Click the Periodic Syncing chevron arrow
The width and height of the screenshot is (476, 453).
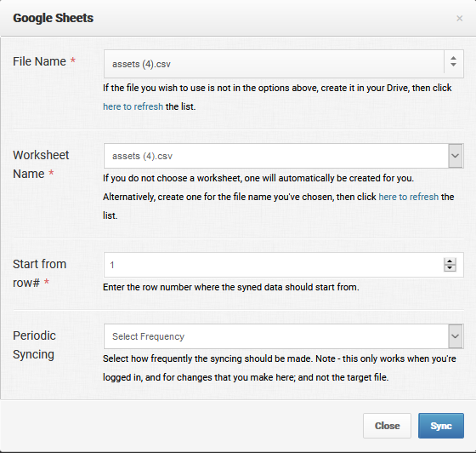(455, 336)
